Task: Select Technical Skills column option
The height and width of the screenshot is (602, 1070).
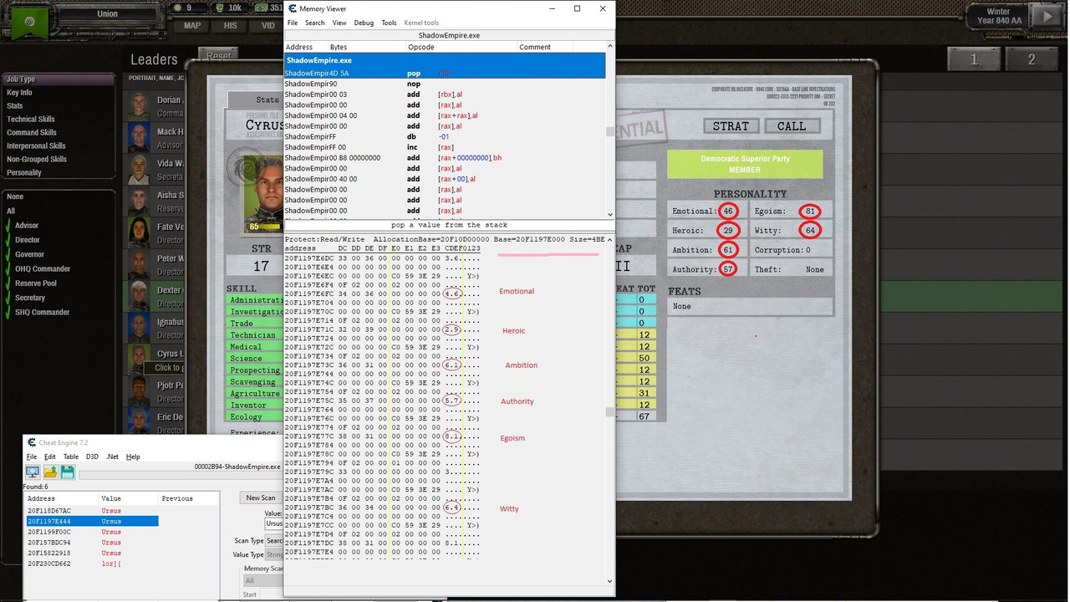Action: click(31, 119)
